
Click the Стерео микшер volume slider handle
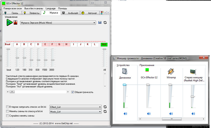(192, 96)
